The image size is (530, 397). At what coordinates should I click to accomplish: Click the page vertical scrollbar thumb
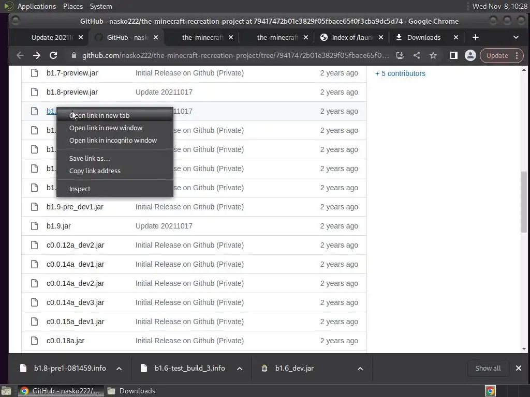[x=524, y=202]
